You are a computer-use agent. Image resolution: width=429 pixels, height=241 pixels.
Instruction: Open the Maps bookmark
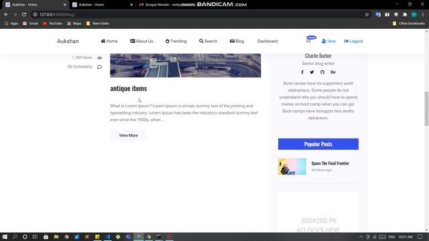[74, 23]
